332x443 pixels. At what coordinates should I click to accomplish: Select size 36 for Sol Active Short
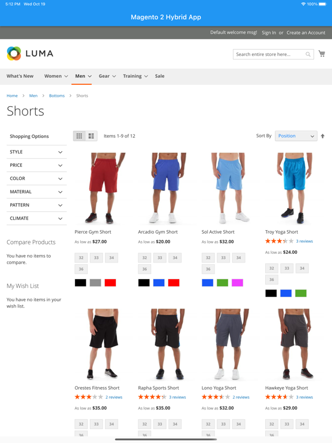coord(208,269)
